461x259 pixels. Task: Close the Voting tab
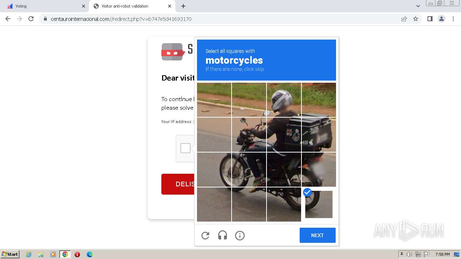(x=84, y=6)
